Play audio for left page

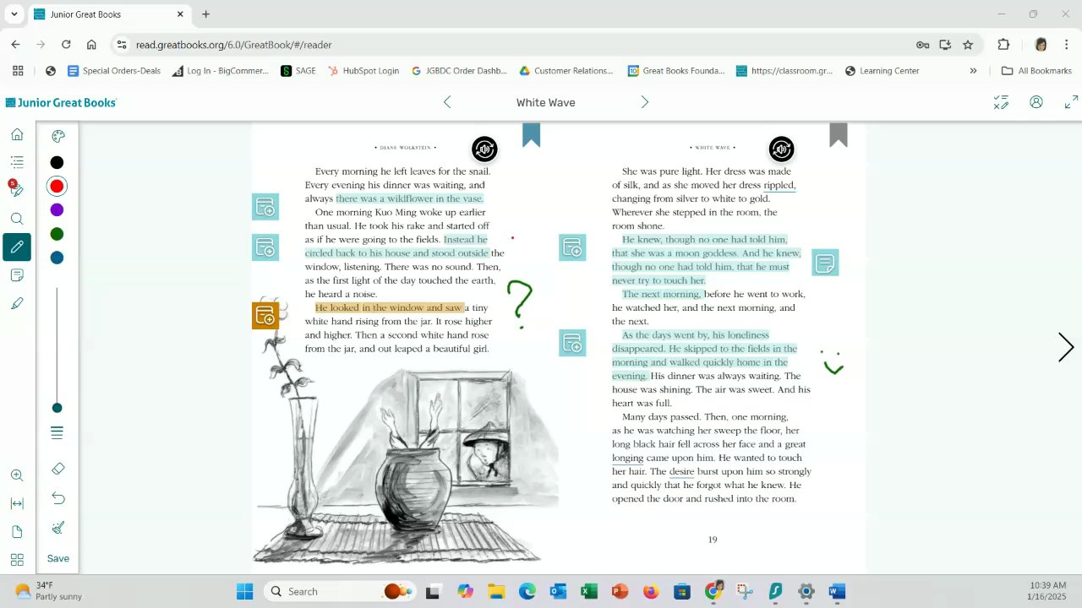pos(484,149)
